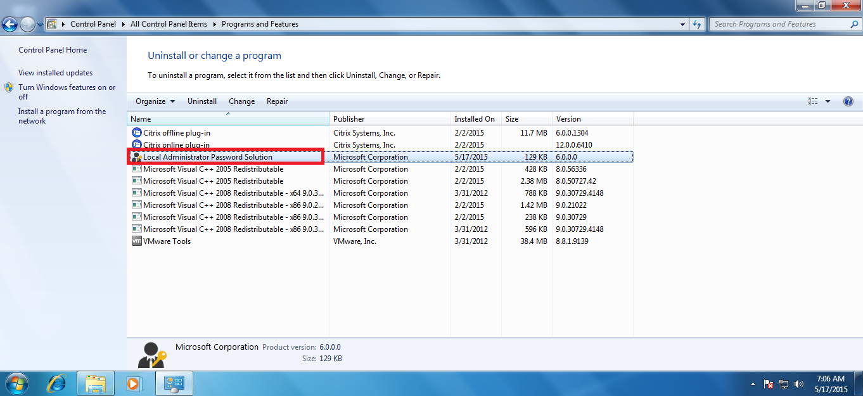Open the views dropdown arrow
Viewport: 863px width, 396px height.
pos(828,101)
